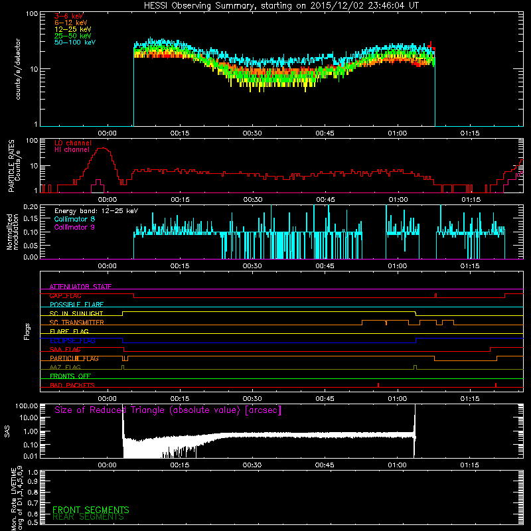Click the 100.00 value on SAS axis
This screenshot has height=531, width=531.
click(x=27, y=406)
